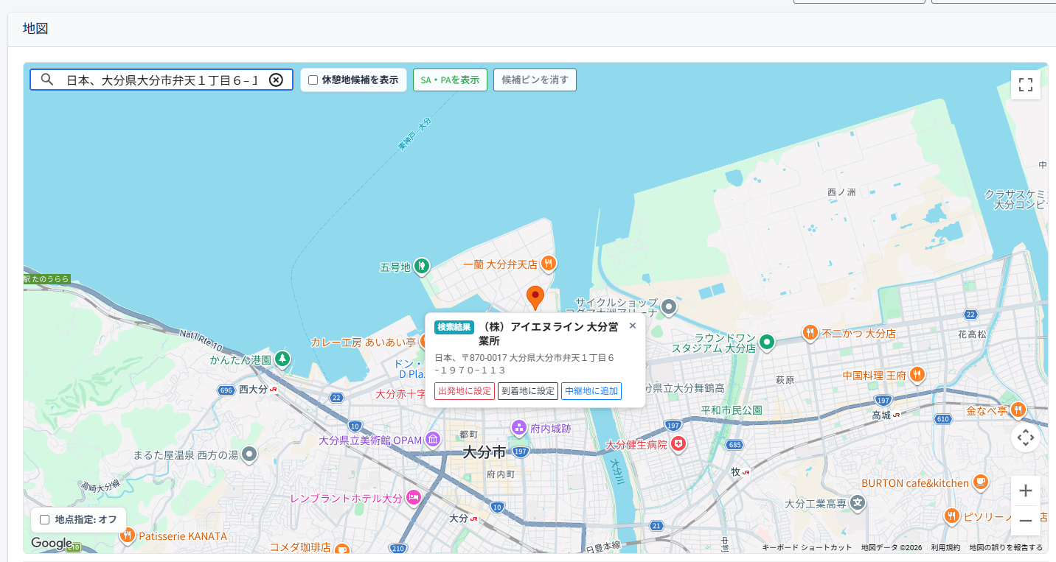Clear the address search field

pos(276,80)
